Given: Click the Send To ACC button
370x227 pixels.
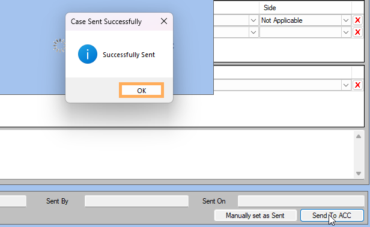Looking at the screenshot, I should point(332,216).
